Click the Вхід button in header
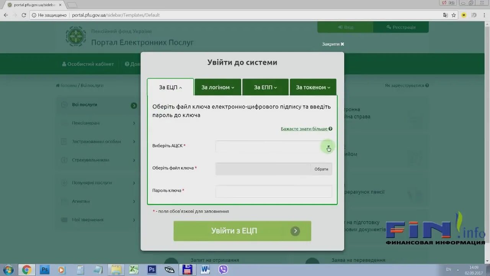Image resolution: width=490 pixels, height=276 pixels. click(x=345, y=27)
